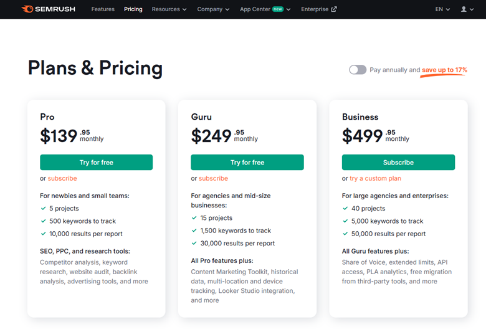Click Try for free under Pro
Screen dimensions: 486x329
pos(97,163)
